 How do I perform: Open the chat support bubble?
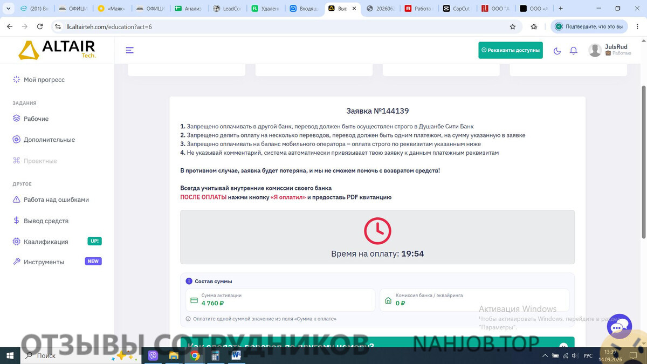619,326
